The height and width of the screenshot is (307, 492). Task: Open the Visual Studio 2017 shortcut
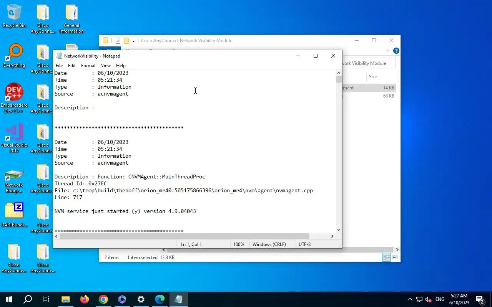coord(14,138)
